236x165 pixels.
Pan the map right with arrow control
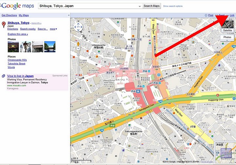[x=81, y=27]
